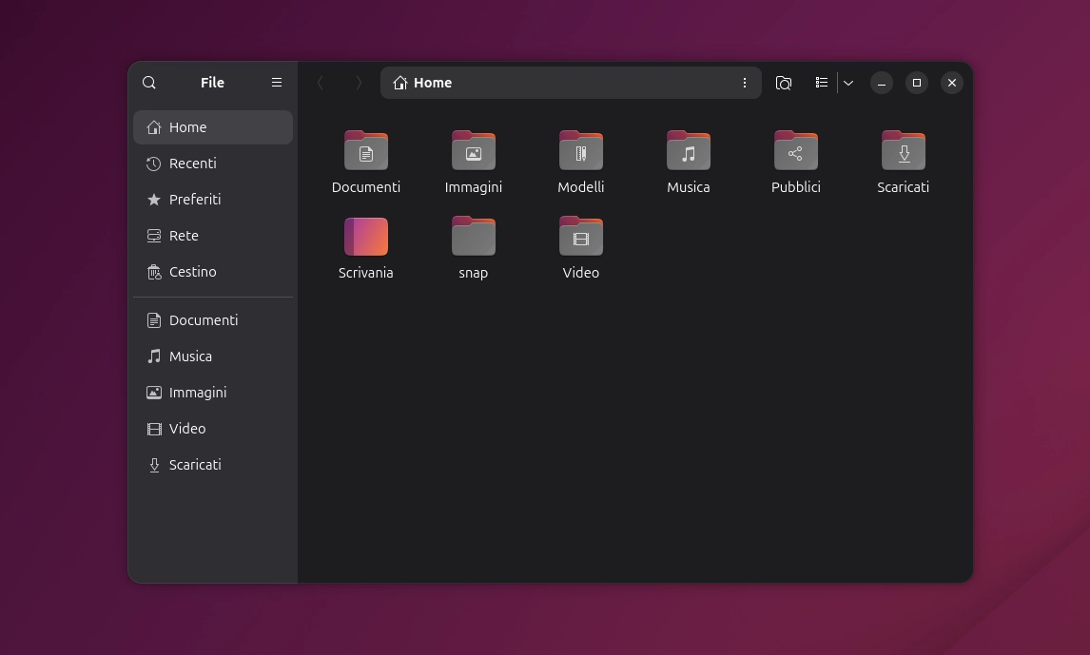This screenshot has width=1090, height=655.
Task: Select the Modelli folder
Action: click(581, 151)
